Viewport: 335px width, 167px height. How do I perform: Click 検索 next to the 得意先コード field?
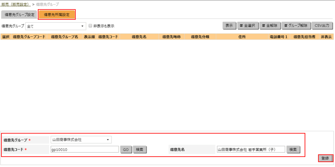(140, 149)
